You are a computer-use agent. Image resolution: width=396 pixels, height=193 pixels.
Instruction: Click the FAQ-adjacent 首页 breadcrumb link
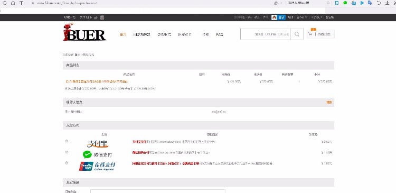[x=78, y=54]
